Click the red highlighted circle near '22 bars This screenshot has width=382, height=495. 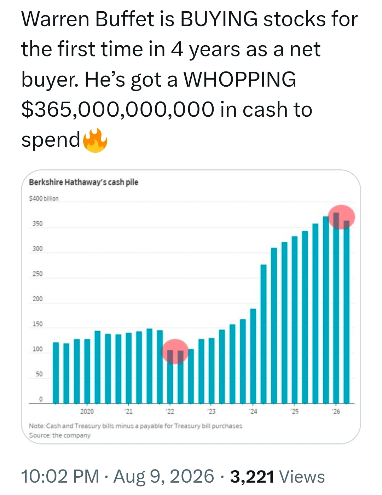[x=175, y=351]
